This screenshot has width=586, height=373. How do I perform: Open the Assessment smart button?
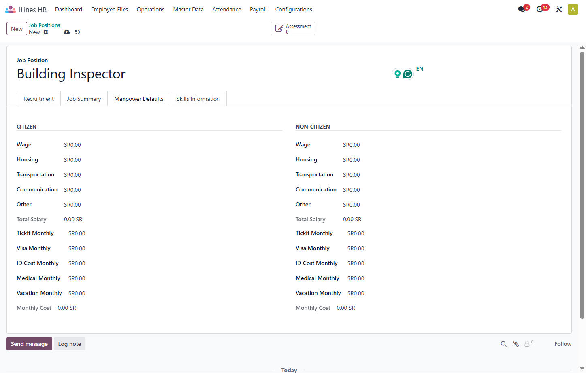[293, 29]
